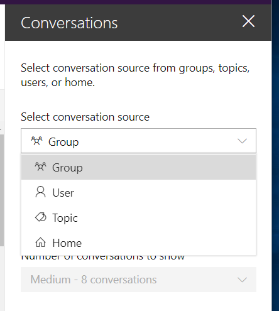
Task: Click the Select conversation source label
Action: (85, 117)
